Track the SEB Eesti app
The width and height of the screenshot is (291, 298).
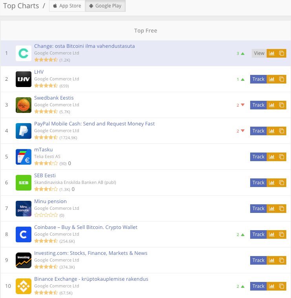coord(258,182)
